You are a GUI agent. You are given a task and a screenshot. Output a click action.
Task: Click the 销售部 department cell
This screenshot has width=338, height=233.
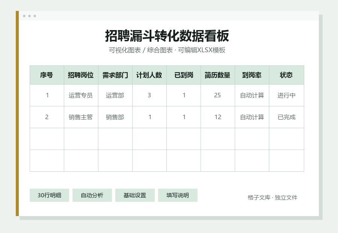115,117
